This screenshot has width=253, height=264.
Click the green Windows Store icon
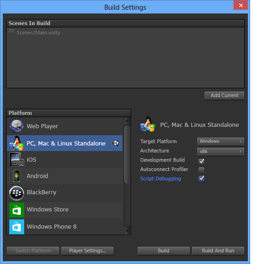click(x=17, y=210)
